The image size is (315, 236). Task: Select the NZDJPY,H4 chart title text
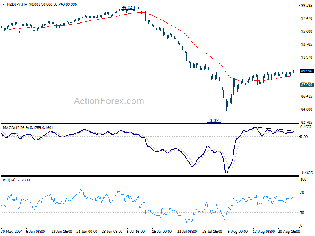[x=17, y=4]
